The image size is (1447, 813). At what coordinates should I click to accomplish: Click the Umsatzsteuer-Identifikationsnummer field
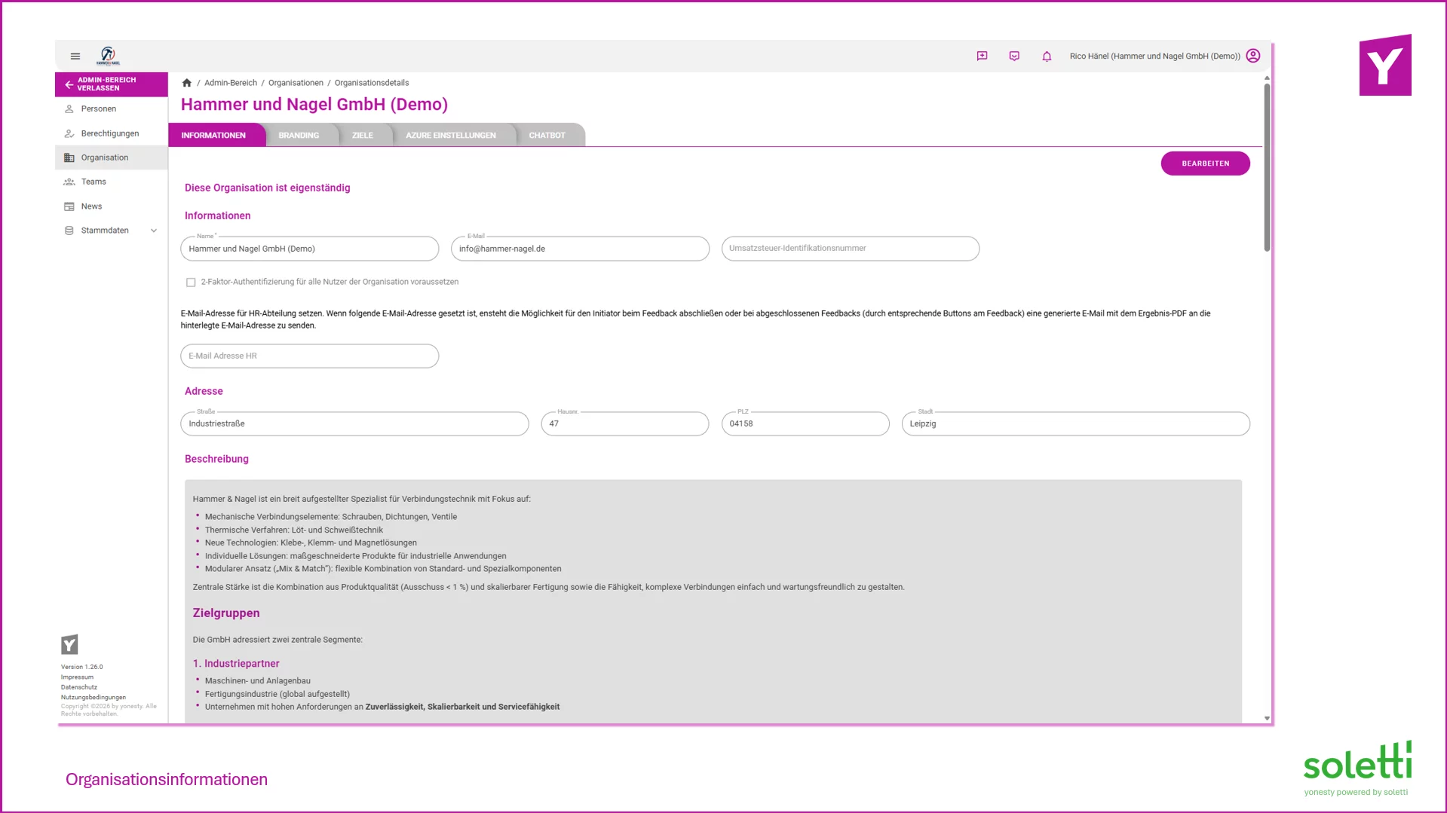click(851, 249)
